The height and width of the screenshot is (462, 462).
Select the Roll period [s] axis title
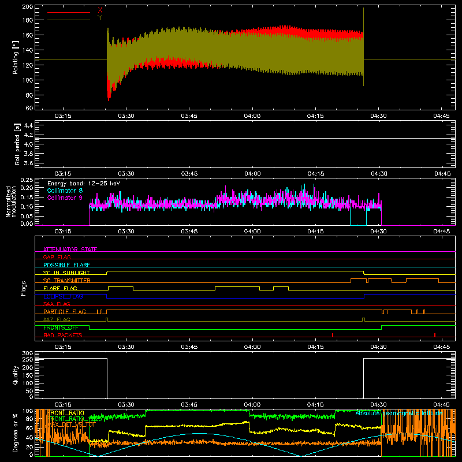click(17, 144)
